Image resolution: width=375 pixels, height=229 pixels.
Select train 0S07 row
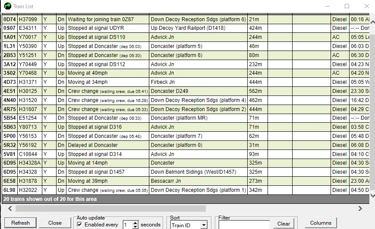click(186, 28)
